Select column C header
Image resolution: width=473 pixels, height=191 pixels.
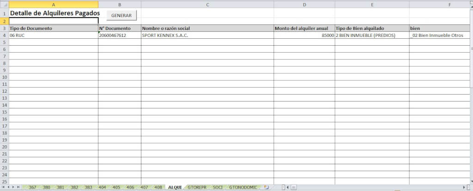(x=207, y=4)
